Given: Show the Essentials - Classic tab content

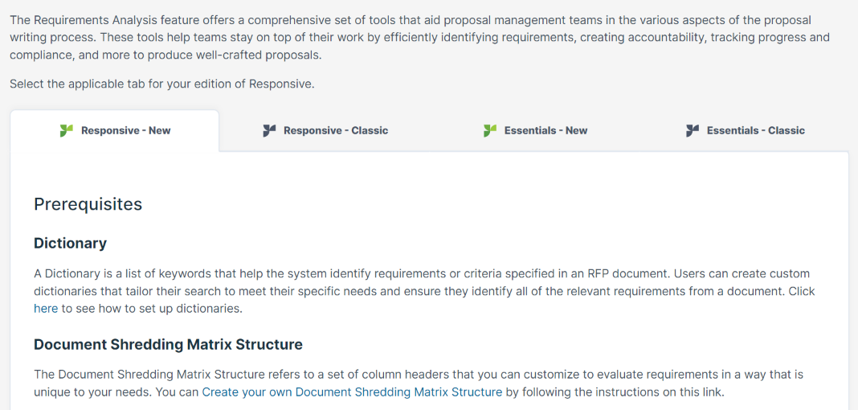Looking at the screenshot, I should point(745,131).
